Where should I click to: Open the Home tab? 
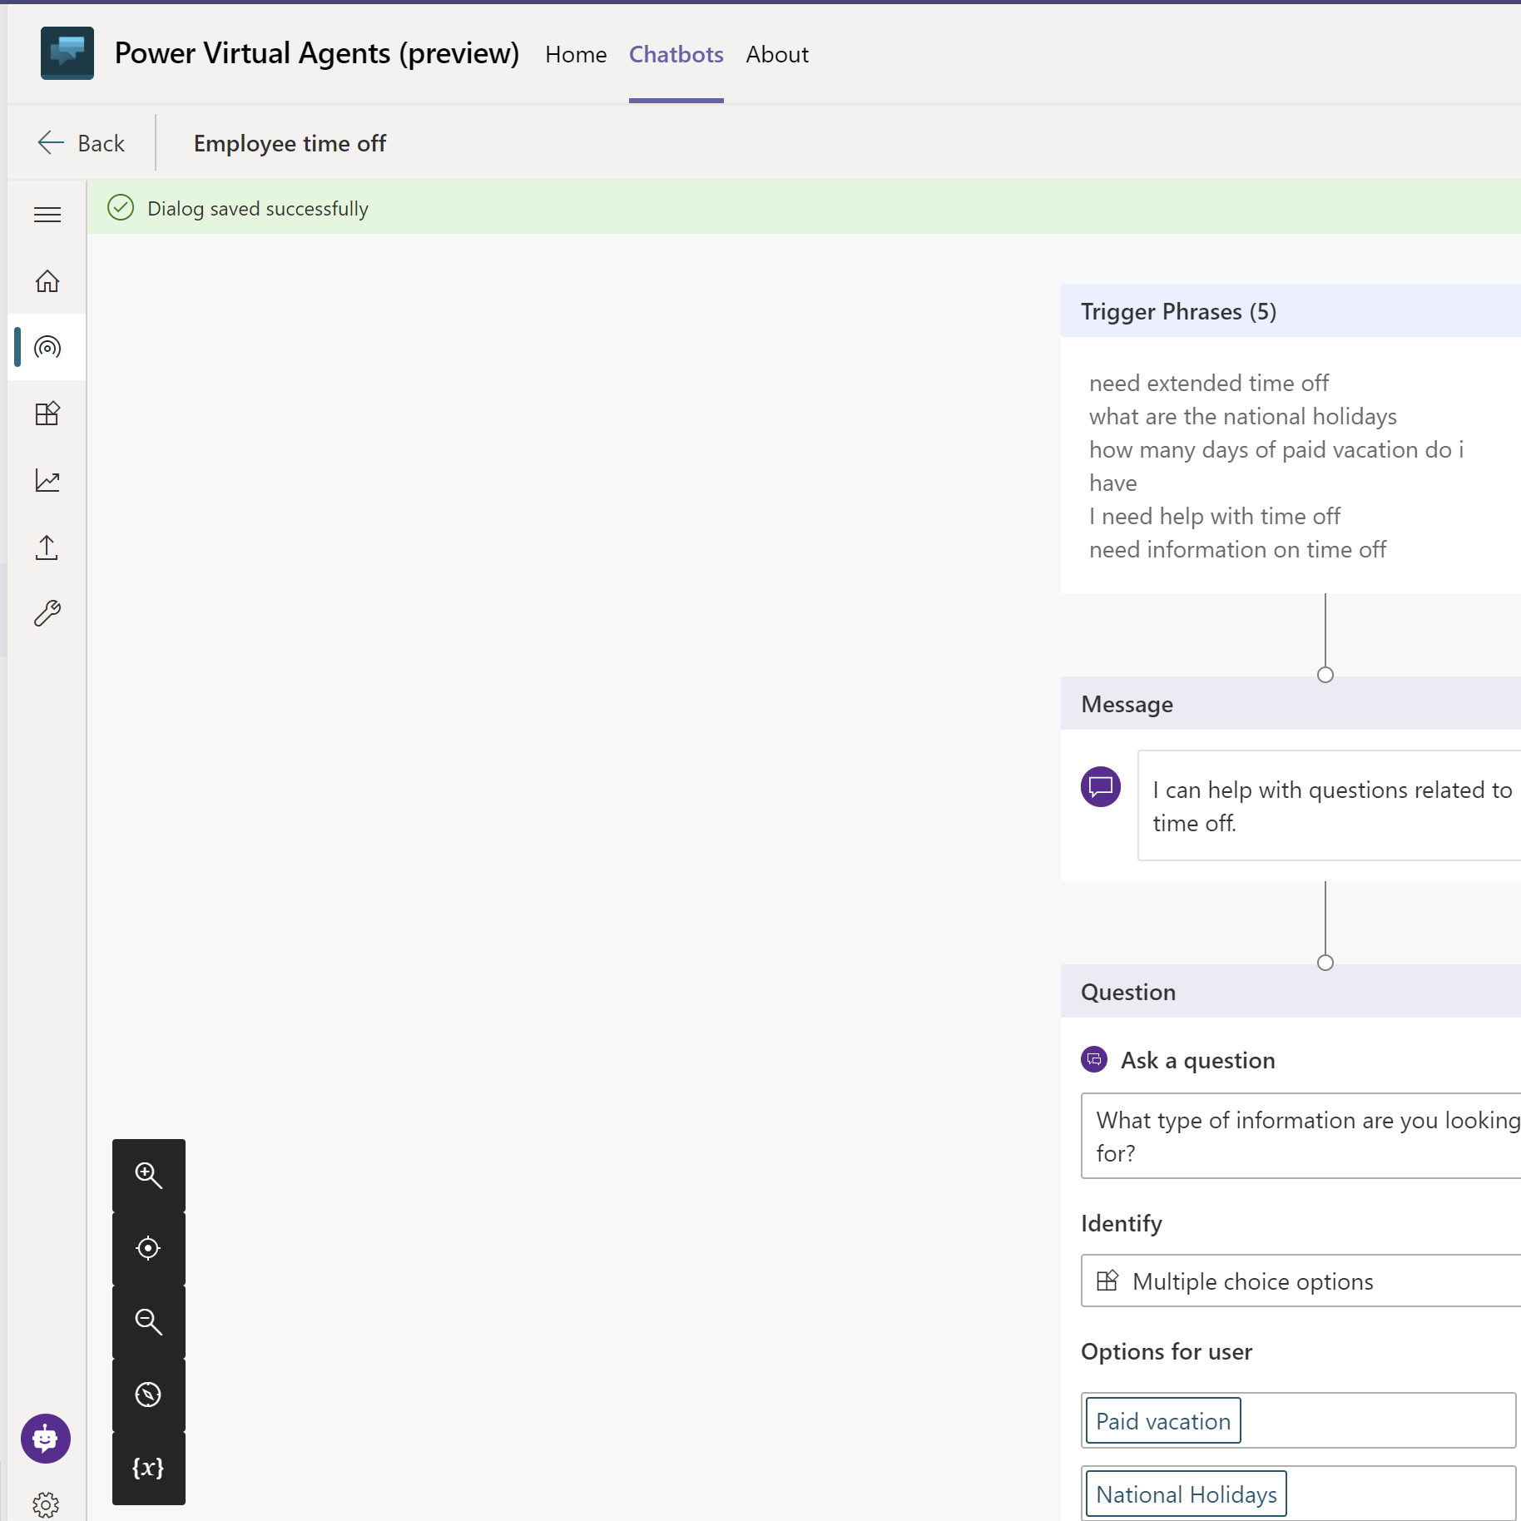[x=576, y=54]
